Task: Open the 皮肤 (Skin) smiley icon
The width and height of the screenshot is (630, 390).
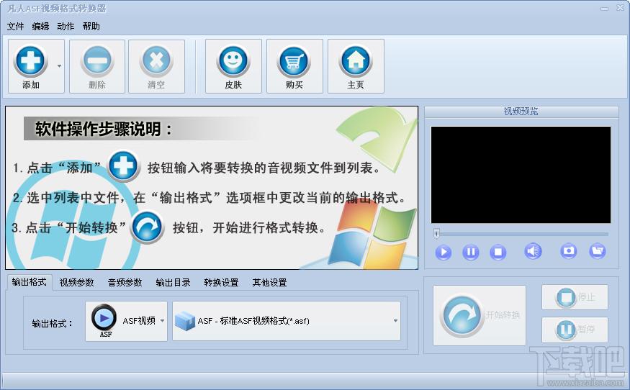Action: tap(233, 61)
